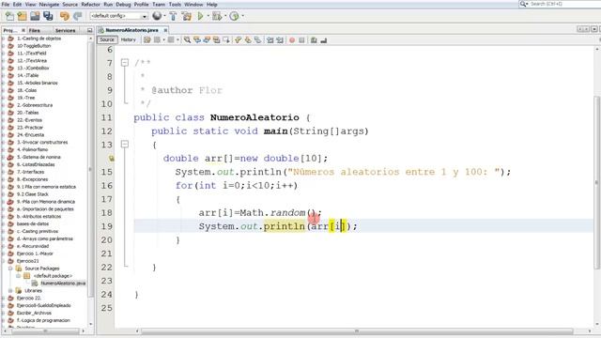Click the hint lightbulb icon beside the arr declaration line
Screen dimensions: 601x338
pyautogui.click(x=111, y=159)
